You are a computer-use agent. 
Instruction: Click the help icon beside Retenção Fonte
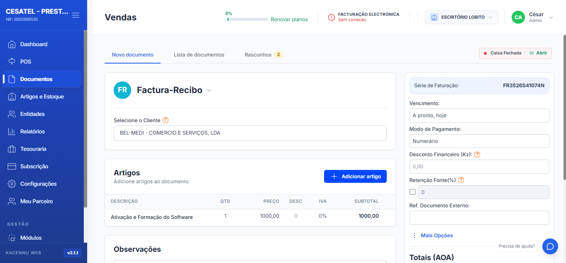point(461,180)
